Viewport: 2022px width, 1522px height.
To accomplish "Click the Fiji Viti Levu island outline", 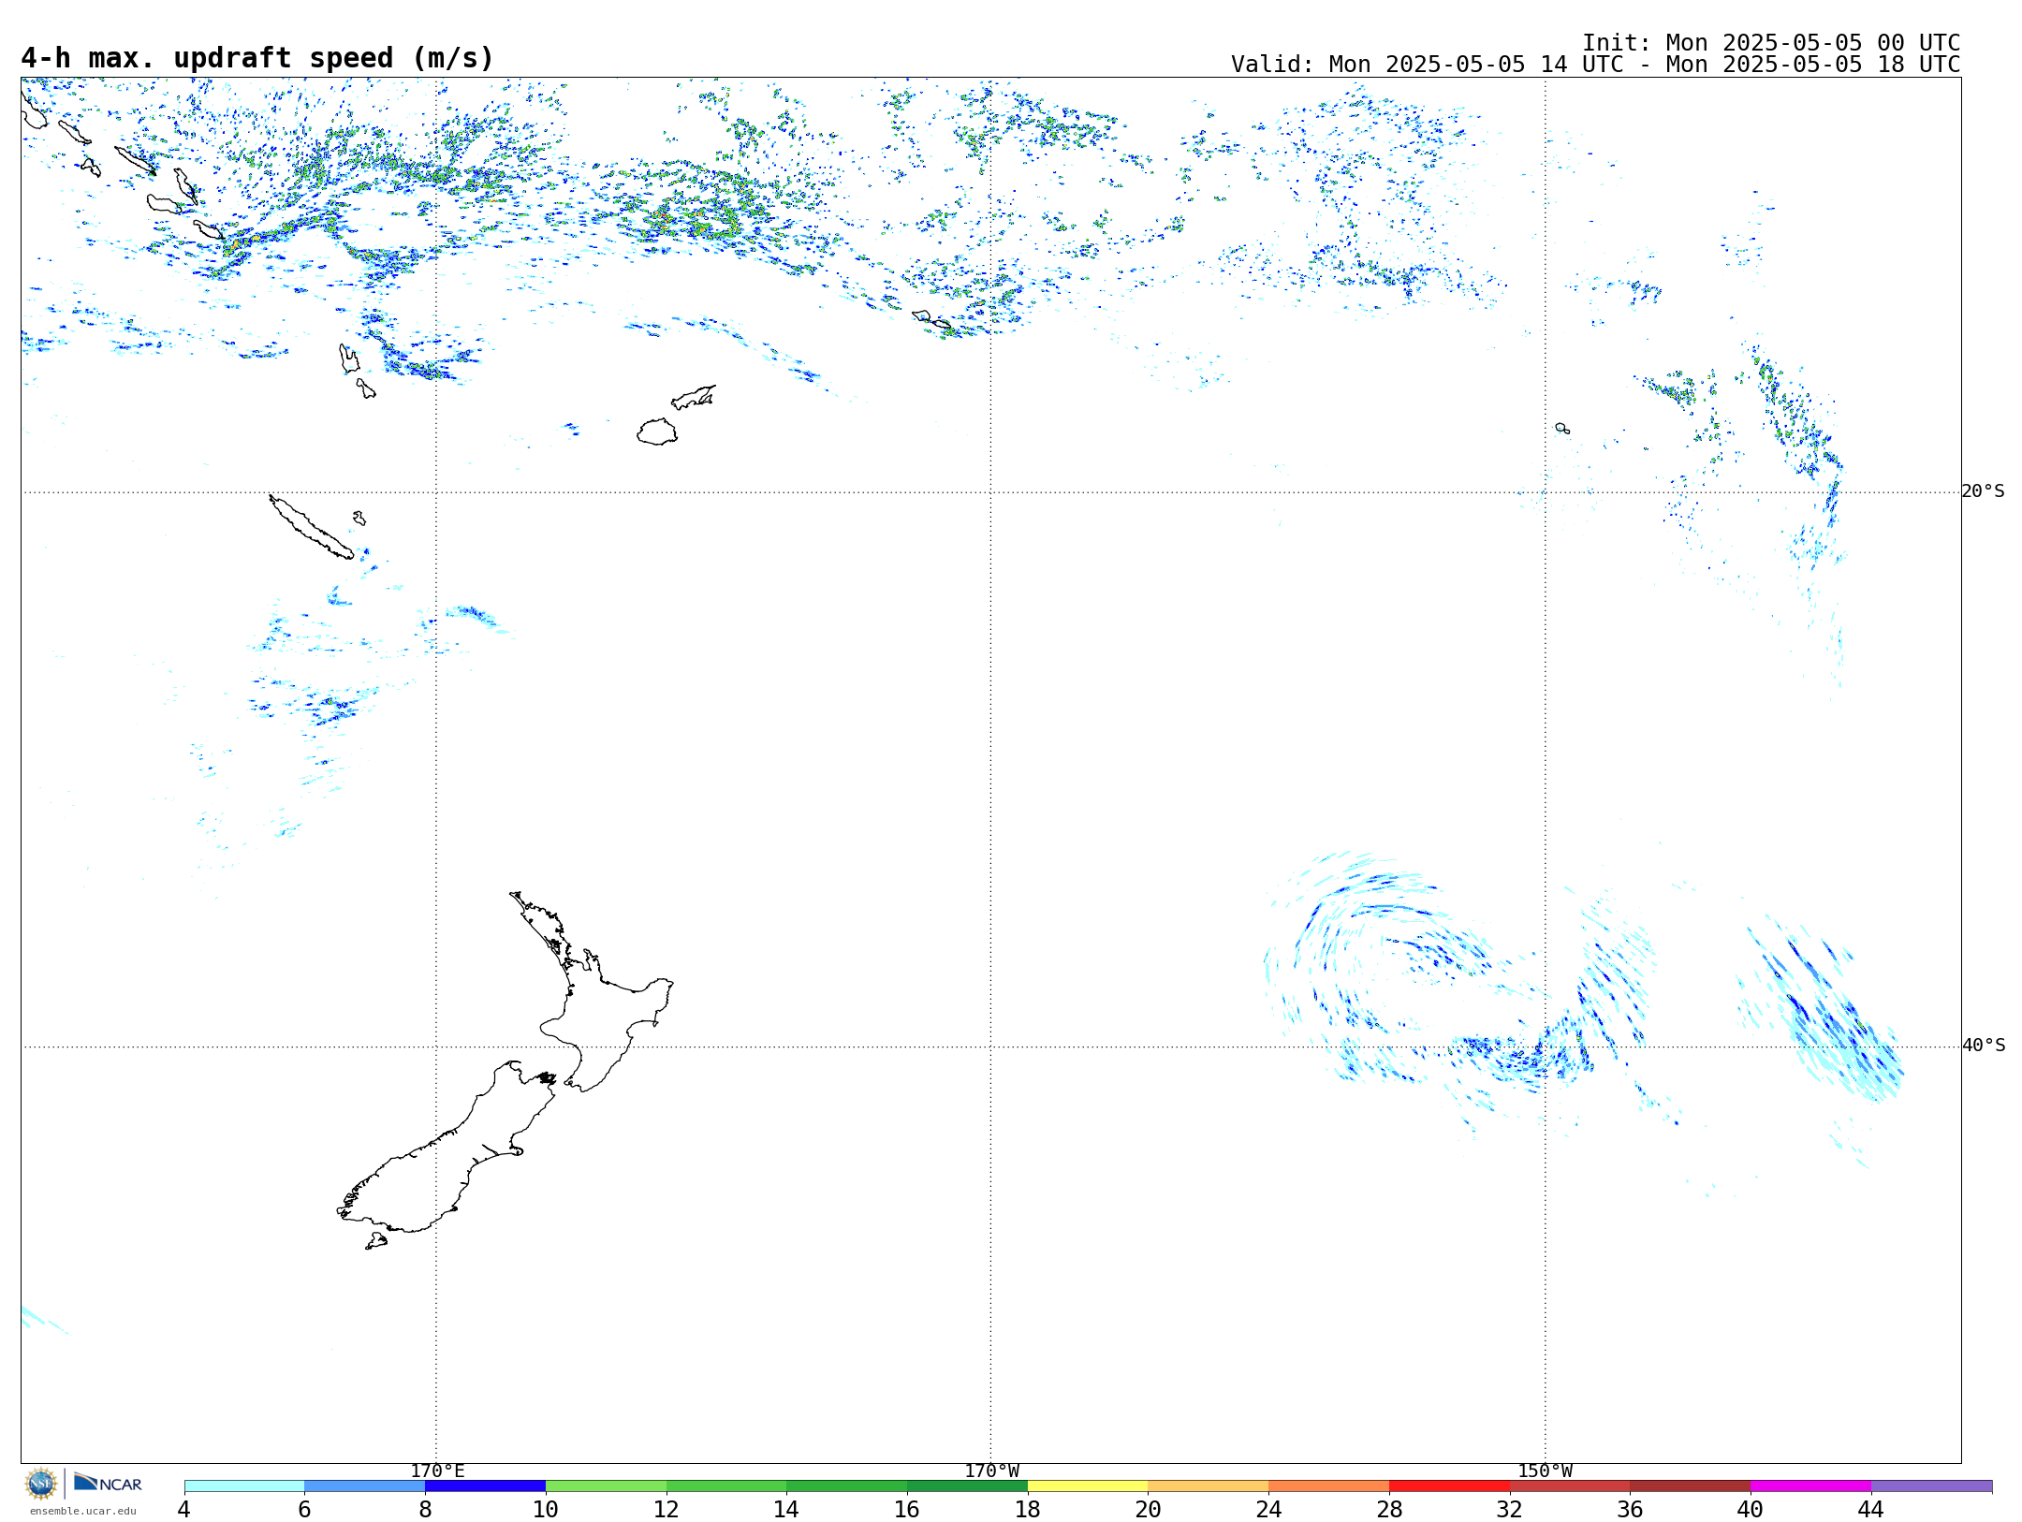I will [x=657, y=432].
